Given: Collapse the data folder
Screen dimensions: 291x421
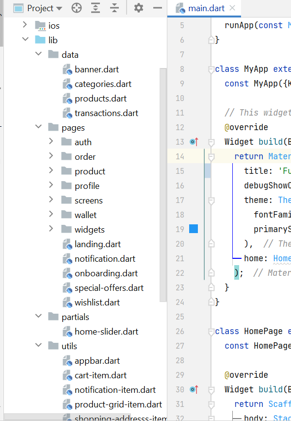Looking at the screenshot, I should coord(38,54).
